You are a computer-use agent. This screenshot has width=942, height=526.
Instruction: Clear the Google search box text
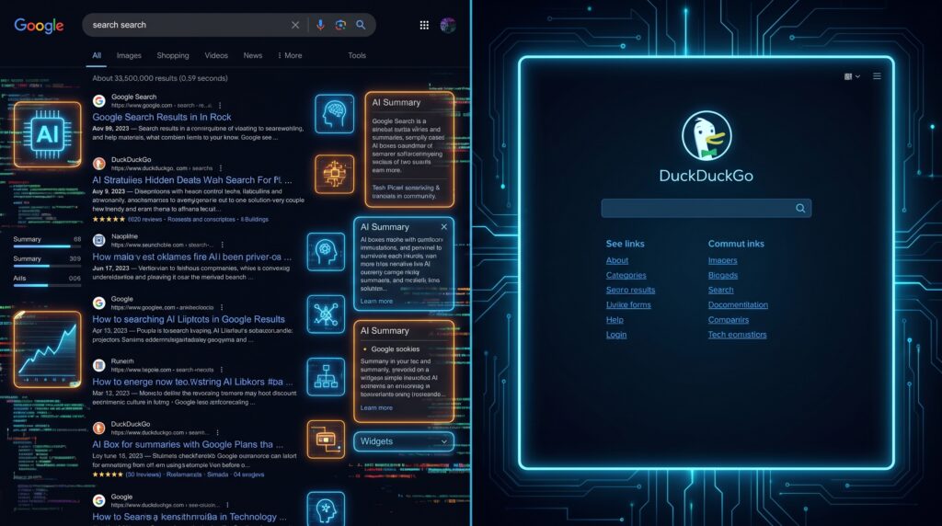295,25
